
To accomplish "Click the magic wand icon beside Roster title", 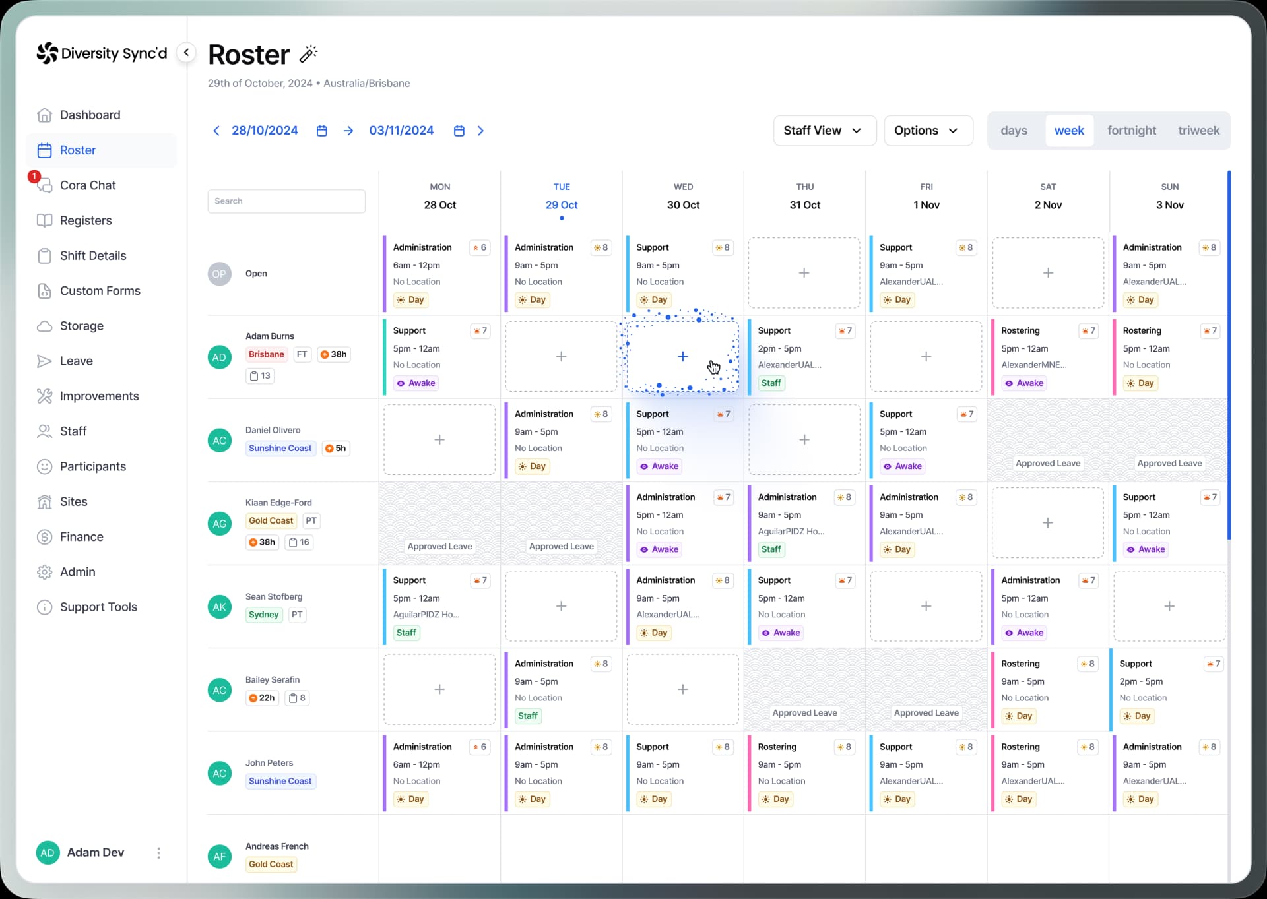I will [308, 54].
